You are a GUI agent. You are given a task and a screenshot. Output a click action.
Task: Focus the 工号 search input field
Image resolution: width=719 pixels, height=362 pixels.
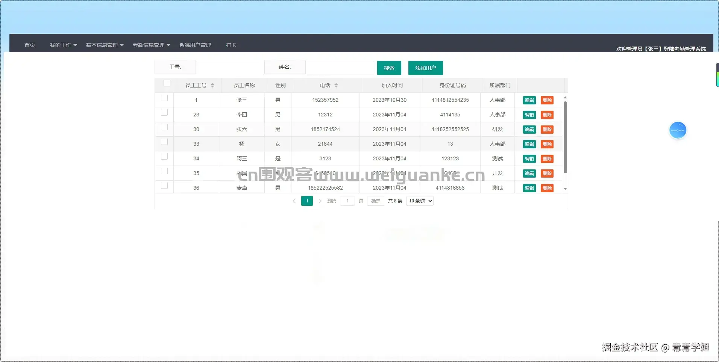(230, 68)
